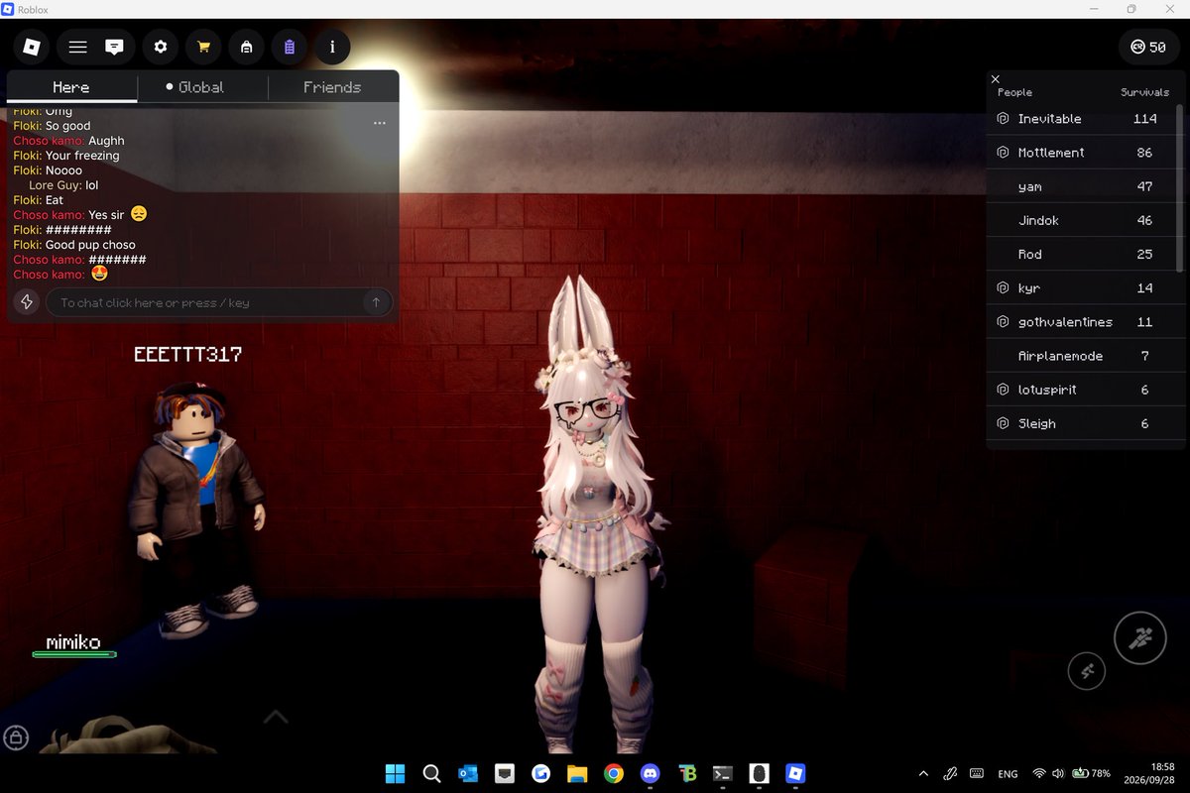Open the gear settings icon
This screenshot has height=793, width=1190.
click(x=161, y=47)
